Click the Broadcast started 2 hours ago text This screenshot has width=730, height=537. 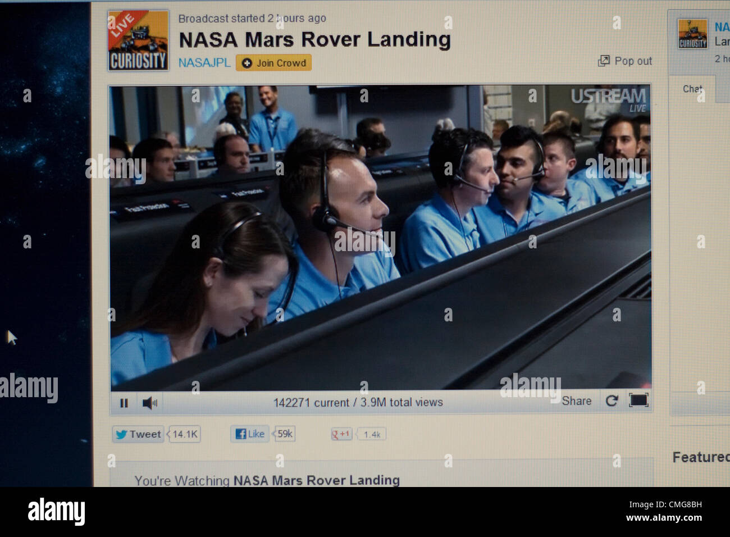tap(252, 18)
